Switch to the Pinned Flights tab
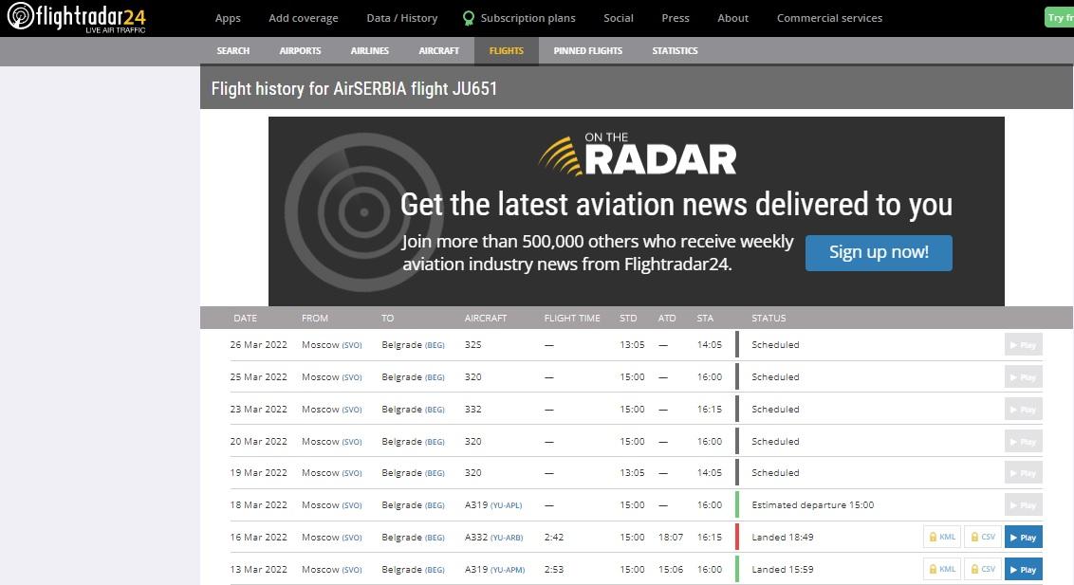Image resolution: width=1074 pixels, height=585 pixels. tap(587, 51)
